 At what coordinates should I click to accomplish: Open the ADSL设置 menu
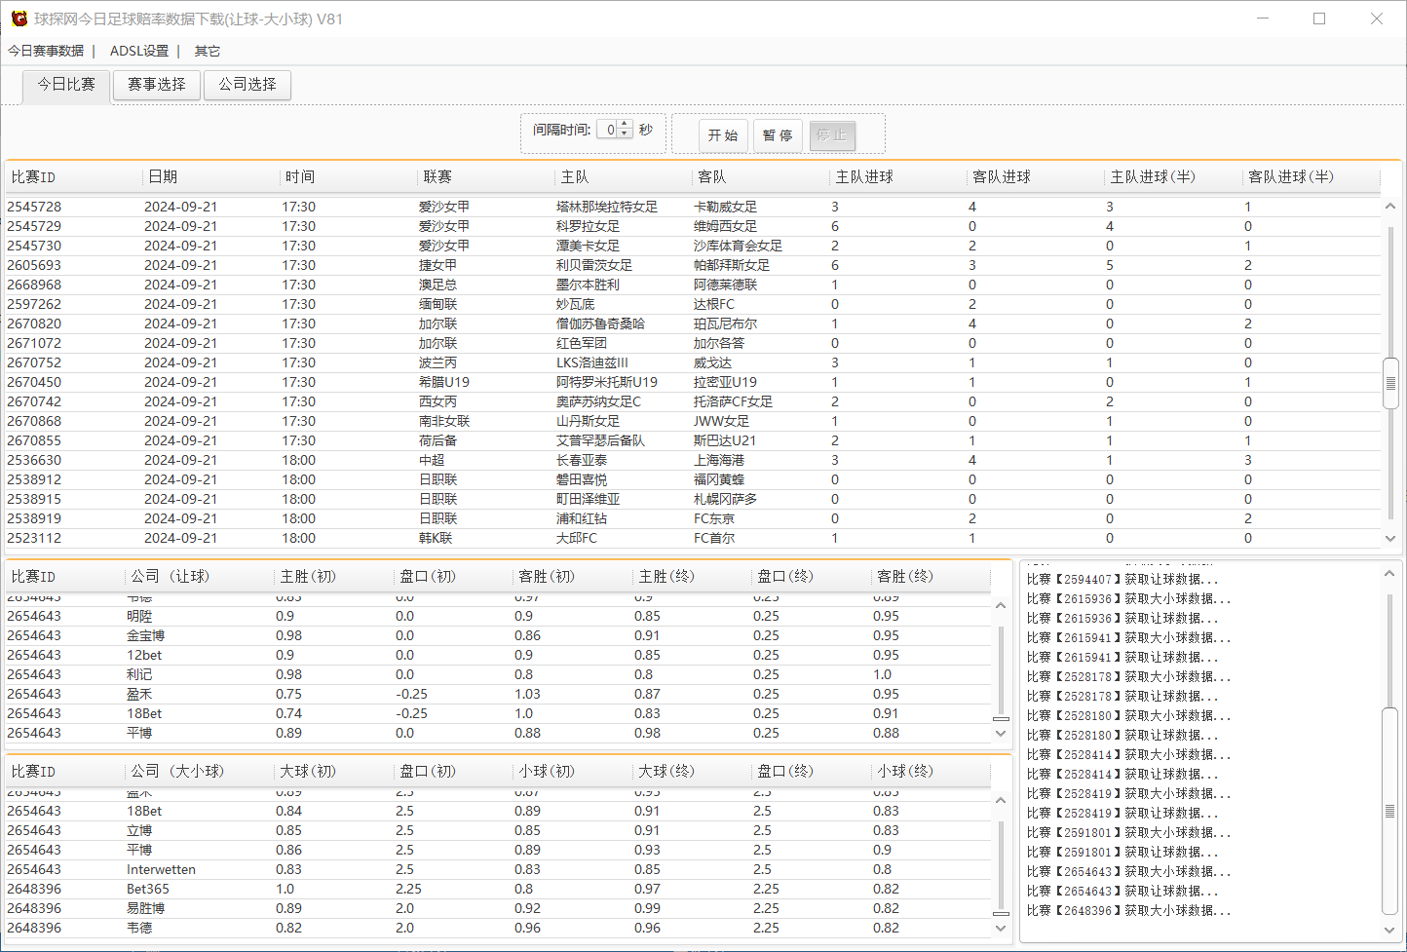(139, 51)
